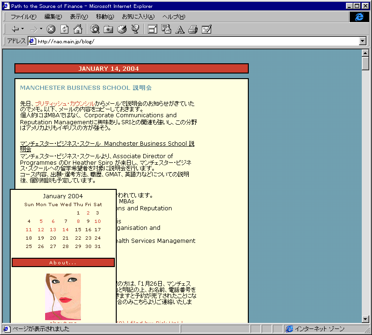Open calendar date 12 link
Viewport: 372px width, 335px height.
[x=41, y=229]
